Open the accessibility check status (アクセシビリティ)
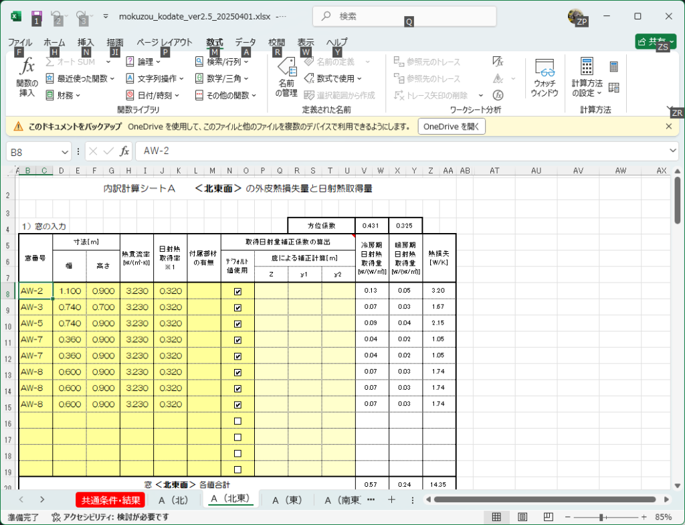 [110, 517]
